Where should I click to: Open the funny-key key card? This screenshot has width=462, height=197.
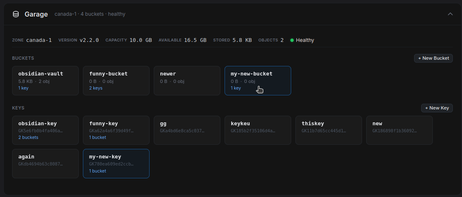point(116,130)
